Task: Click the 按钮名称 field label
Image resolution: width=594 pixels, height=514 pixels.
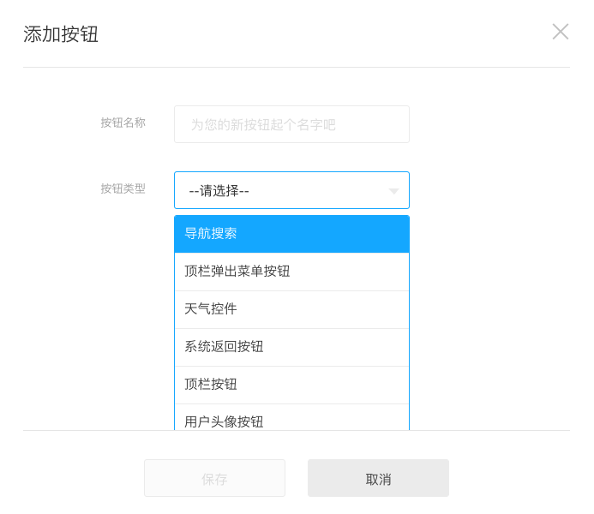Action: click(123, 123)
